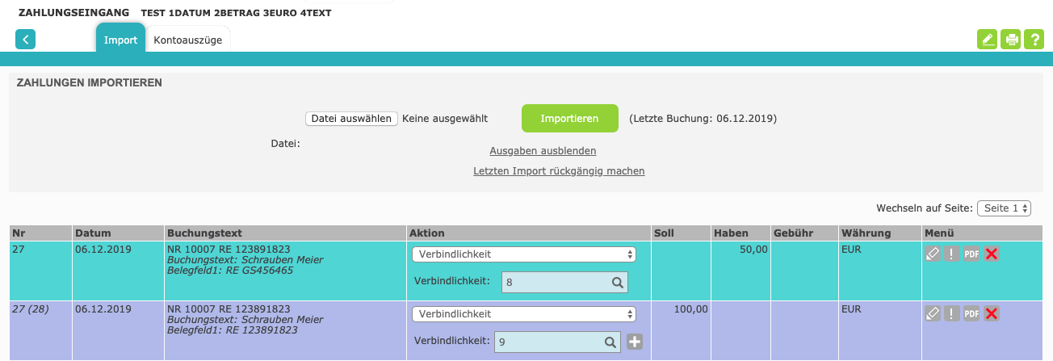Open help with the question mark icon
This screenshot has height=361, width=1053.
pyautogui.click(x=1034, y=40)
